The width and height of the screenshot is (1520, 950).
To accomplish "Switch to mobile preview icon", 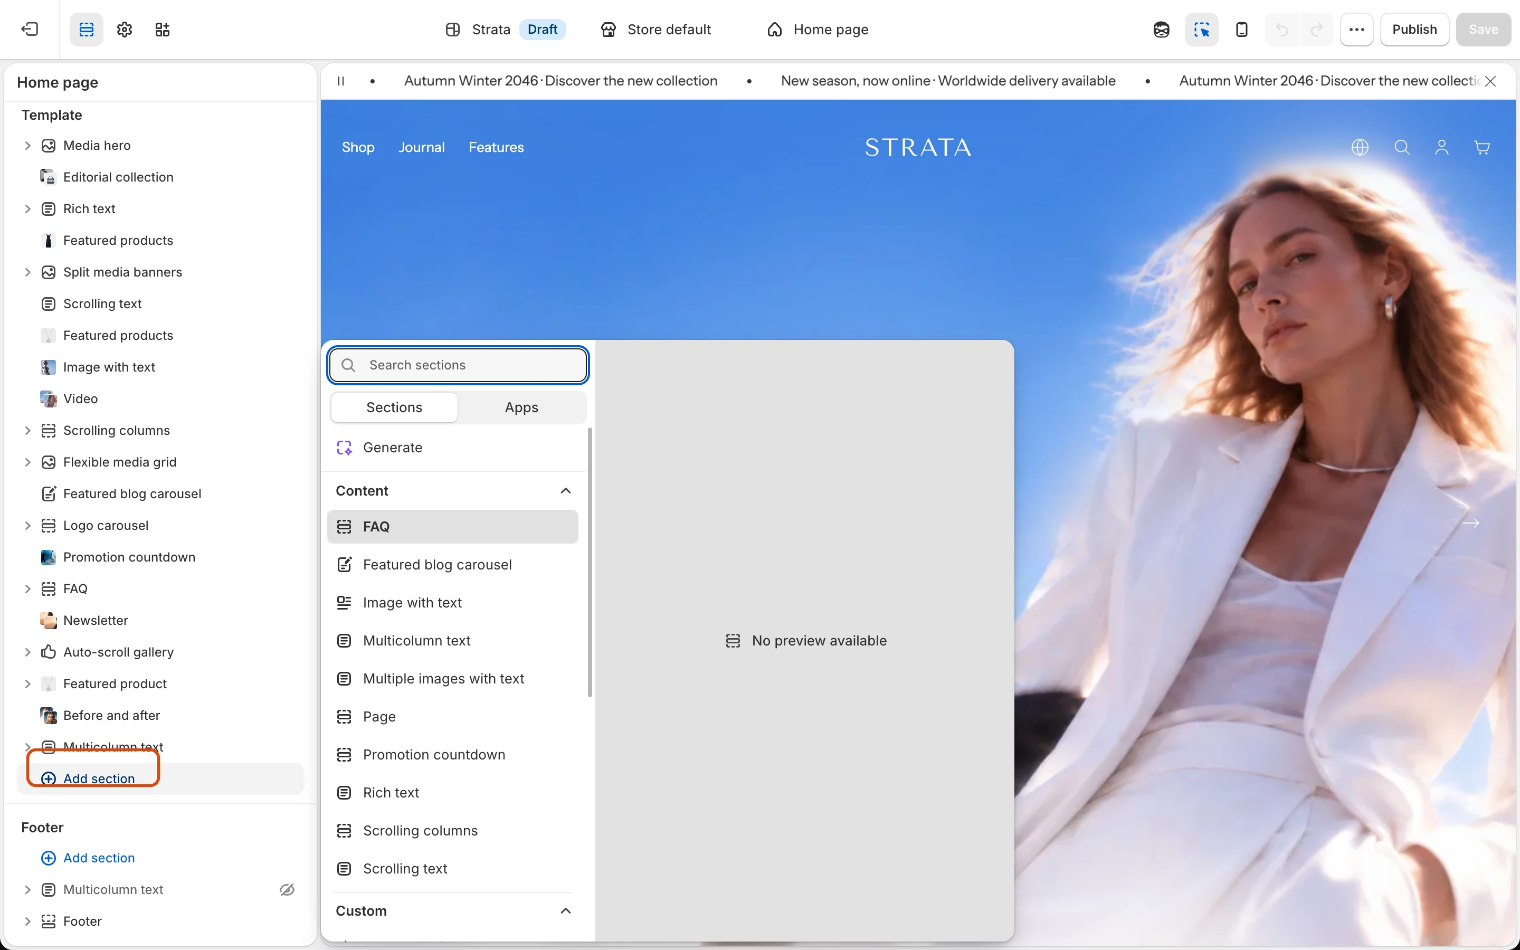I will 1242,30.
